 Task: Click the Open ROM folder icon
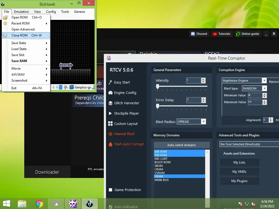[x=5, y=17]
